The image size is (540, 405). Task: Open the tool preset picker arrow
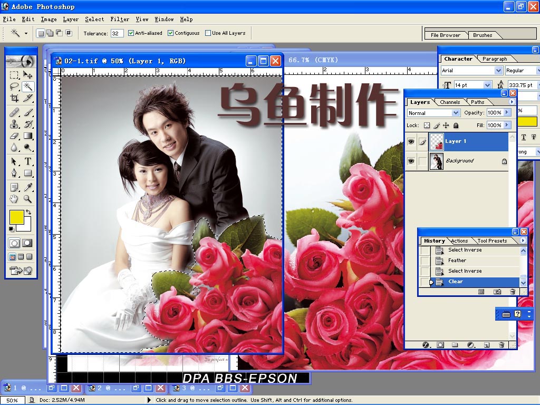coord(26,33)
